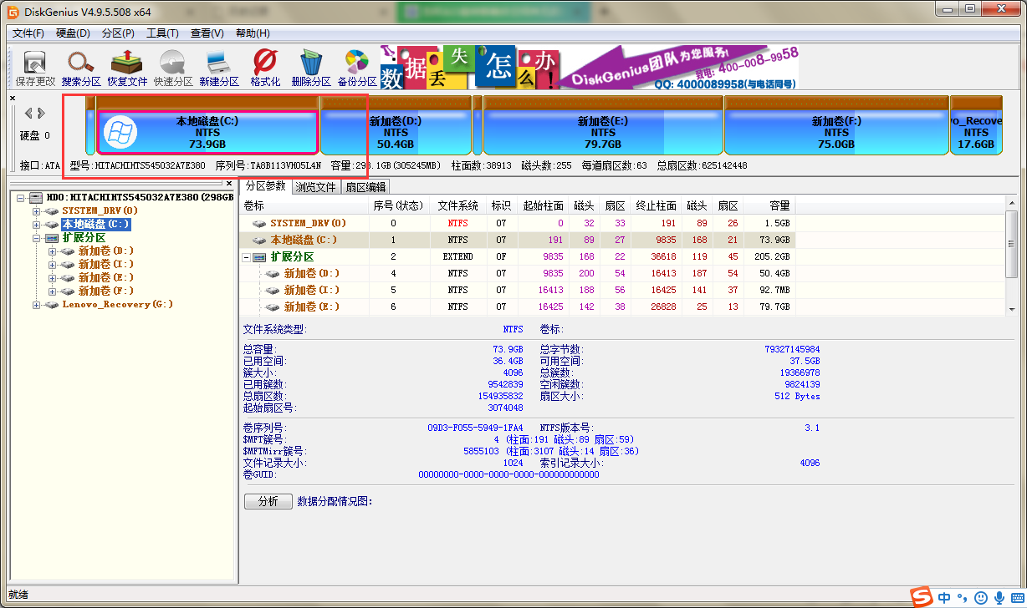Viewport: 1027px width, 608px height.
Task: Expand 新加卷(D:) node in the tree
Action: point(53,251)
